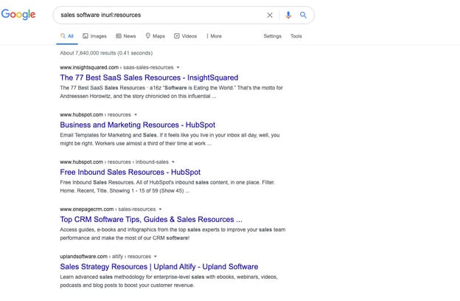
Task: Switch to the Images tab
Action: [x=94, y=36]
